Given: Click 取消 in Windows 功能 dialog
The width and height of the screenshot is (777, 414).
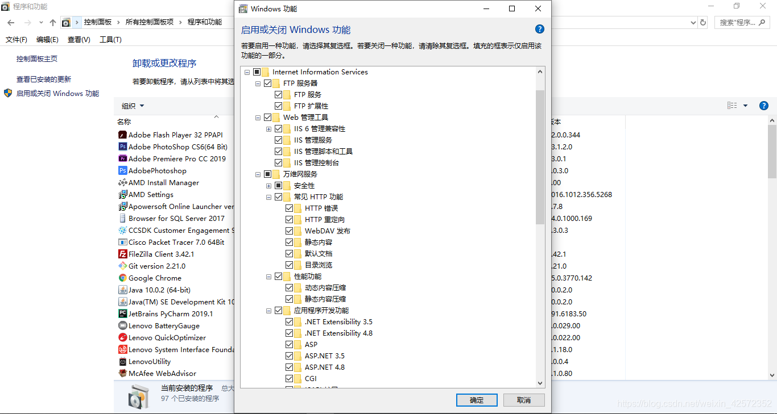Looking at the screenshot, I should pyautogui.click(x=524, y=400).
